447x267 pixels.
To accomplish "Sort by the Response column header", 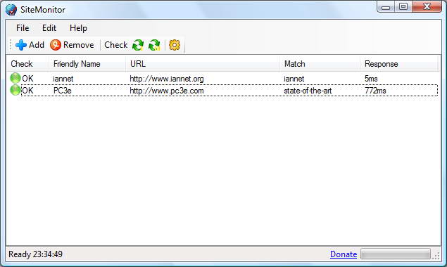I will click(399, 64).
